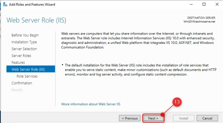Open the Installation Type step
Screen dimensions: 223x123
tap(24, 42)
